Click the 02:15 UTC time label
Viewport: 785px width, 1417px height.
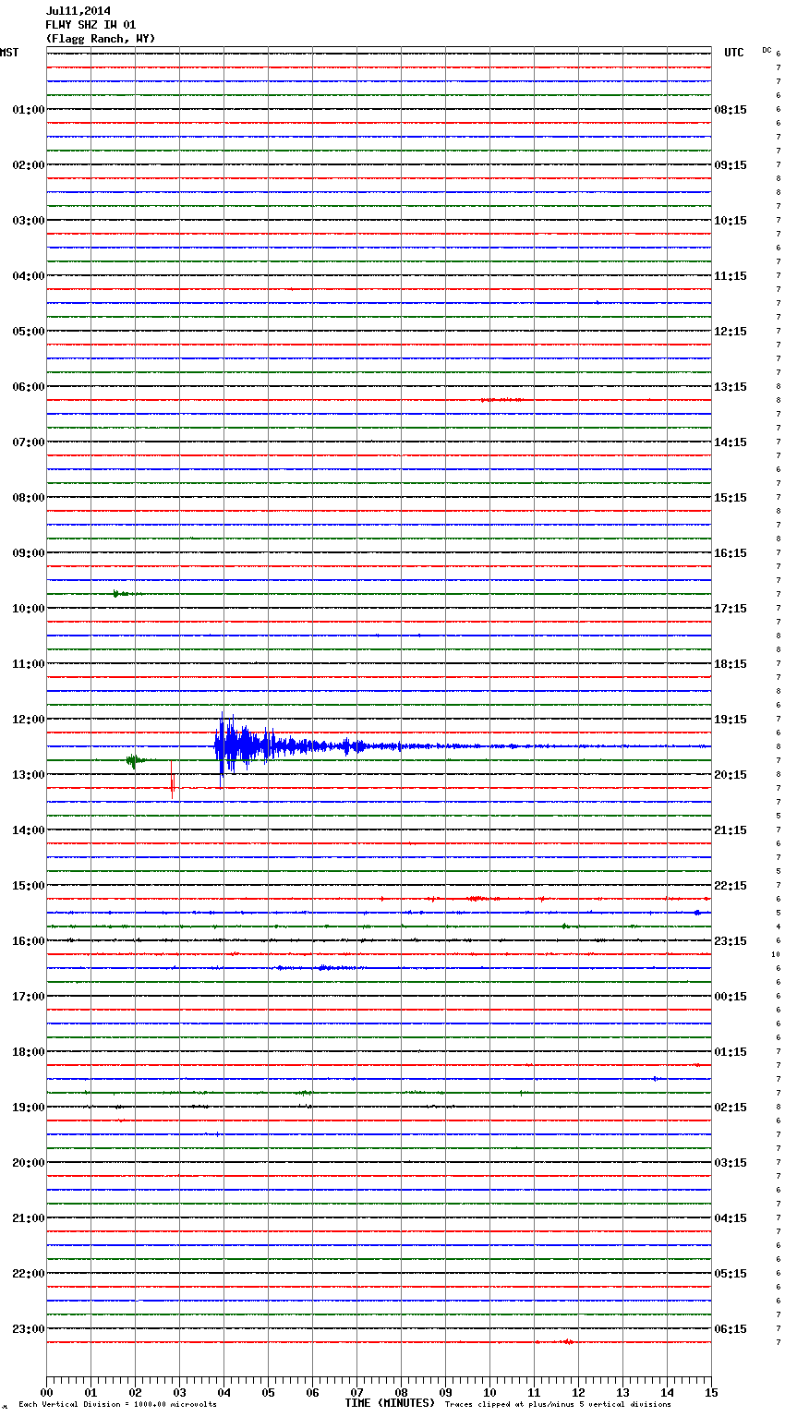click(x=731, y=1108)
